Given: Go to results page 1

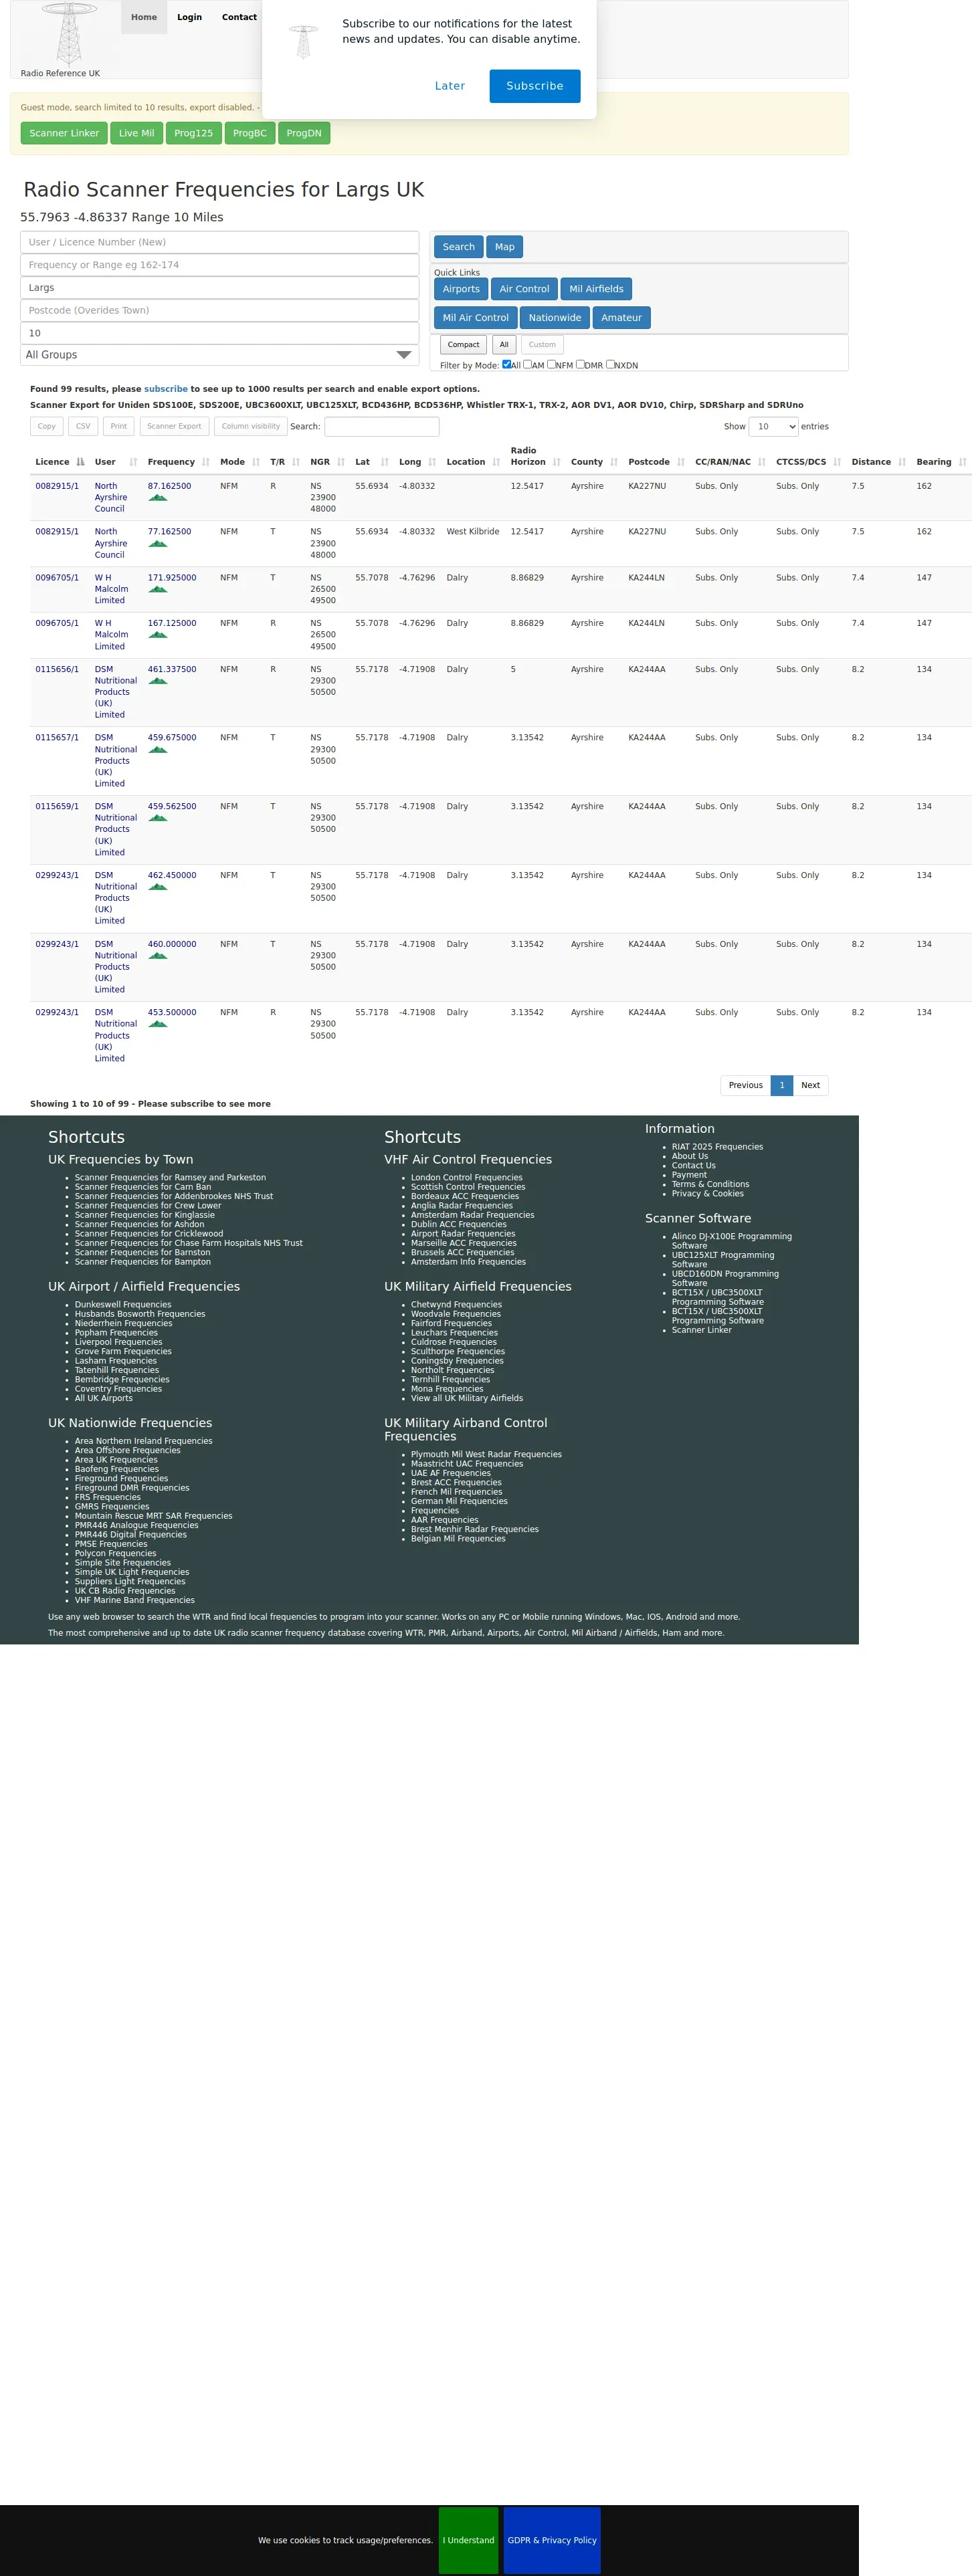Looking at the screenshot, I should pos(782,1085).
